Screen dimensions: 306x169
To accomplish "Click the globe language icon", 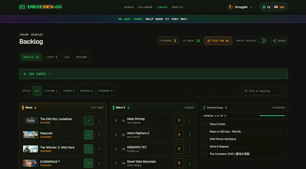I will click(x=264, y=7).
